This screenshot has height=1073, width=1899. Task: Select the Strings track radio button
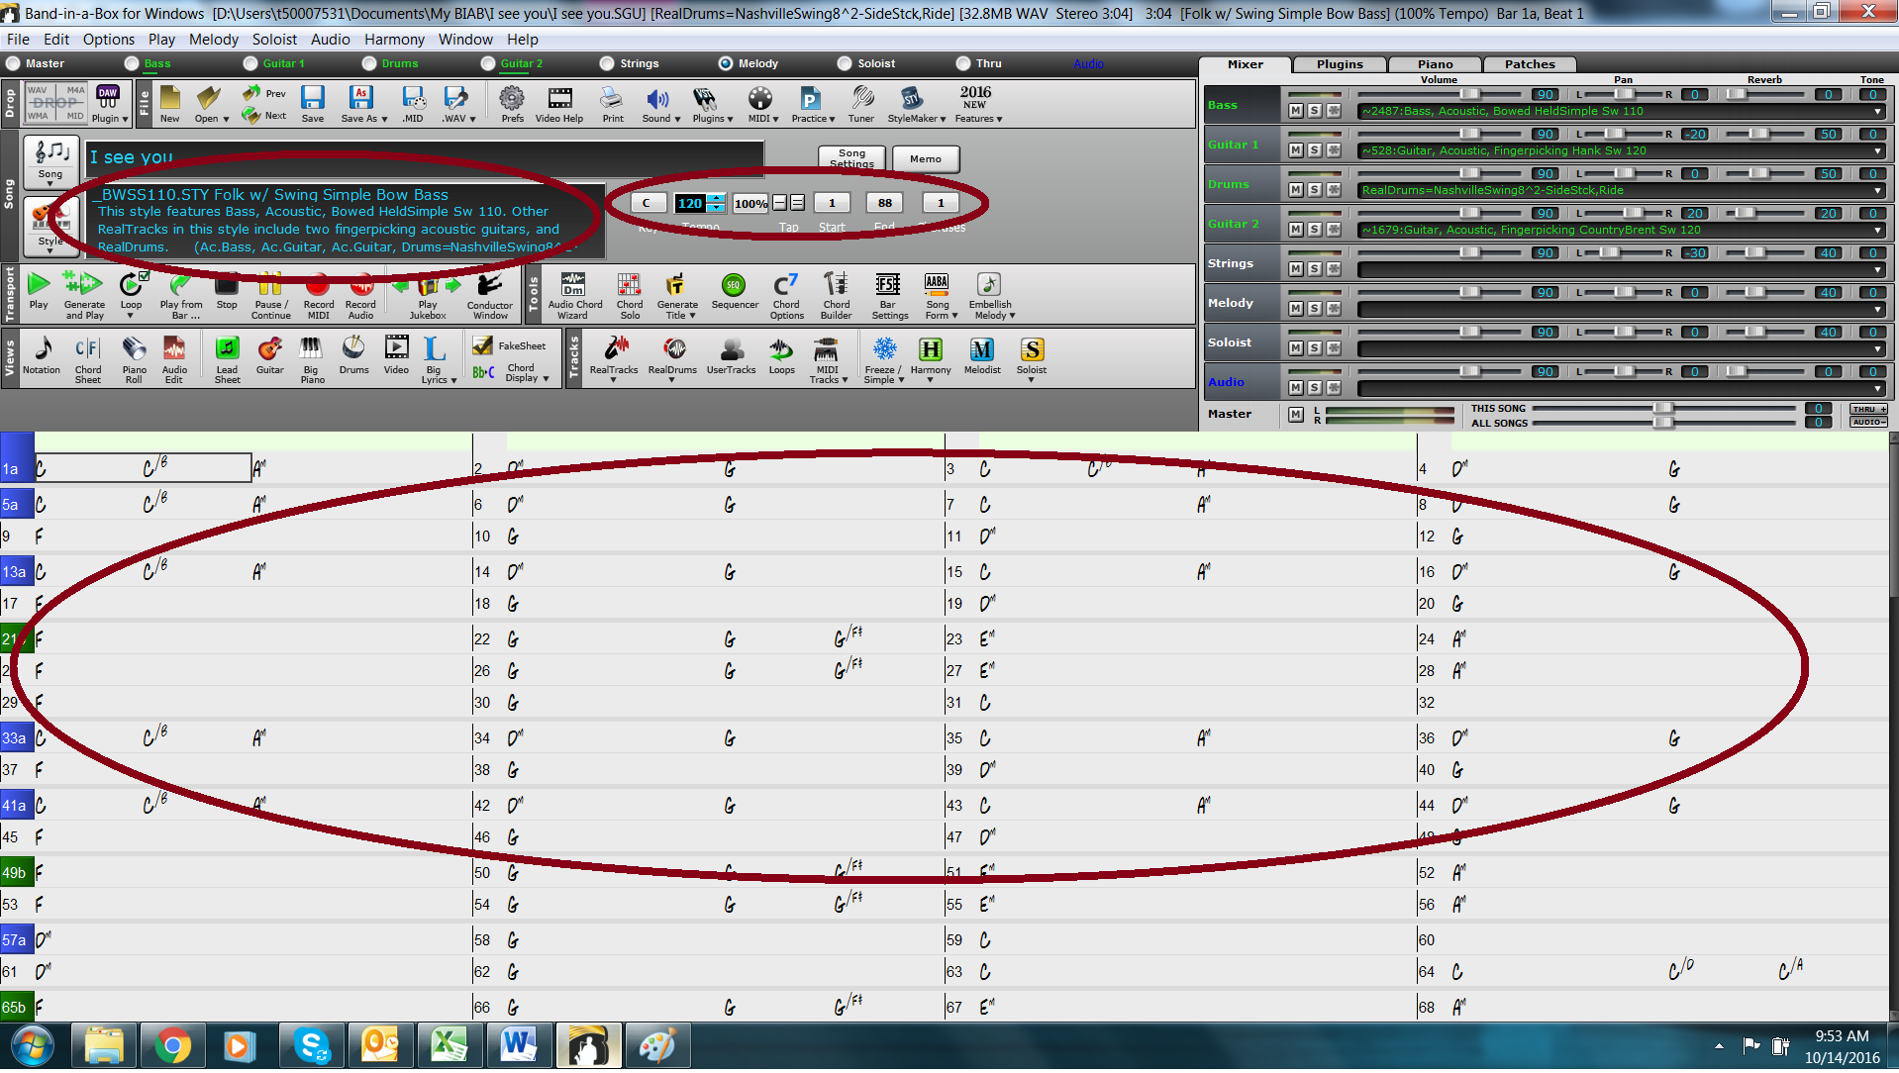coord(607,63)
